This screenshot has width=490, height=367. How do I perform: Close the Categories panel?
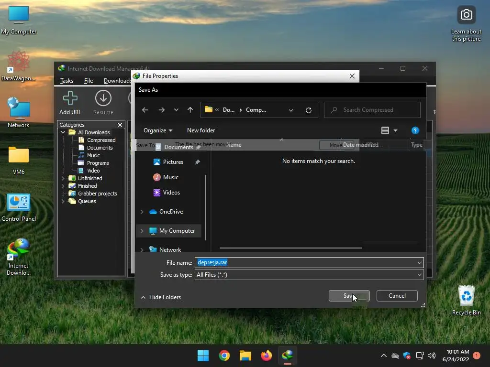coord(120,125)
